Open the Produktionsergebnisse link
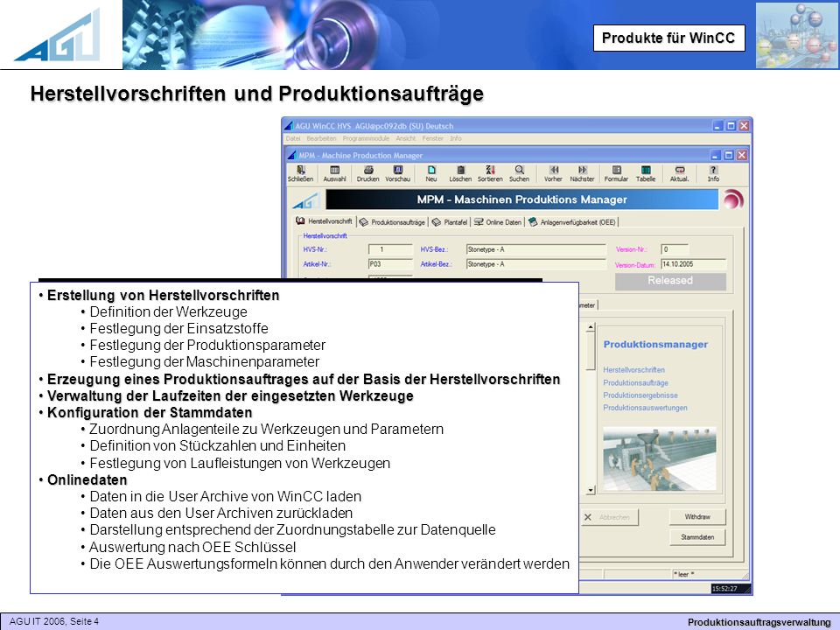The height and width of the screenshot is (630, 840). 640,395
